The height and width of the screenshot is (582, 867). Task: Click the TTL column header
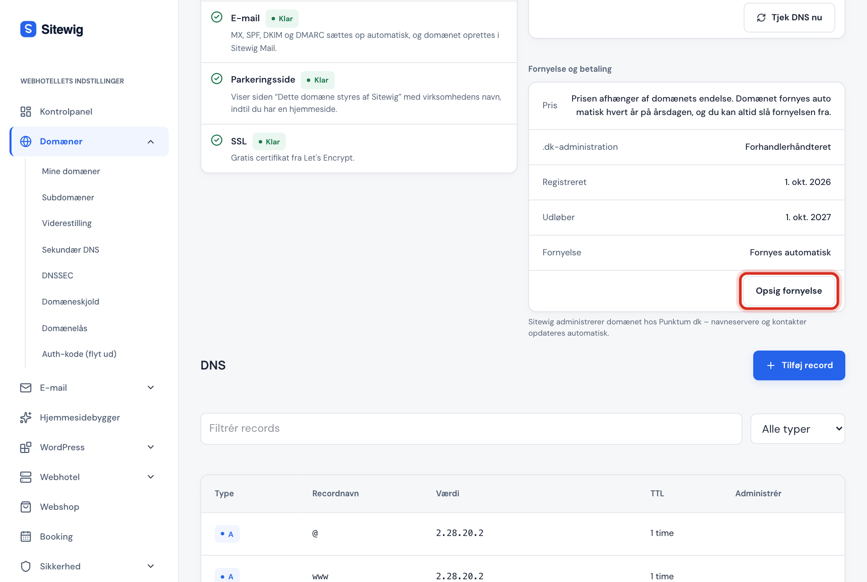pyautogui.click(x=657, y=494)
